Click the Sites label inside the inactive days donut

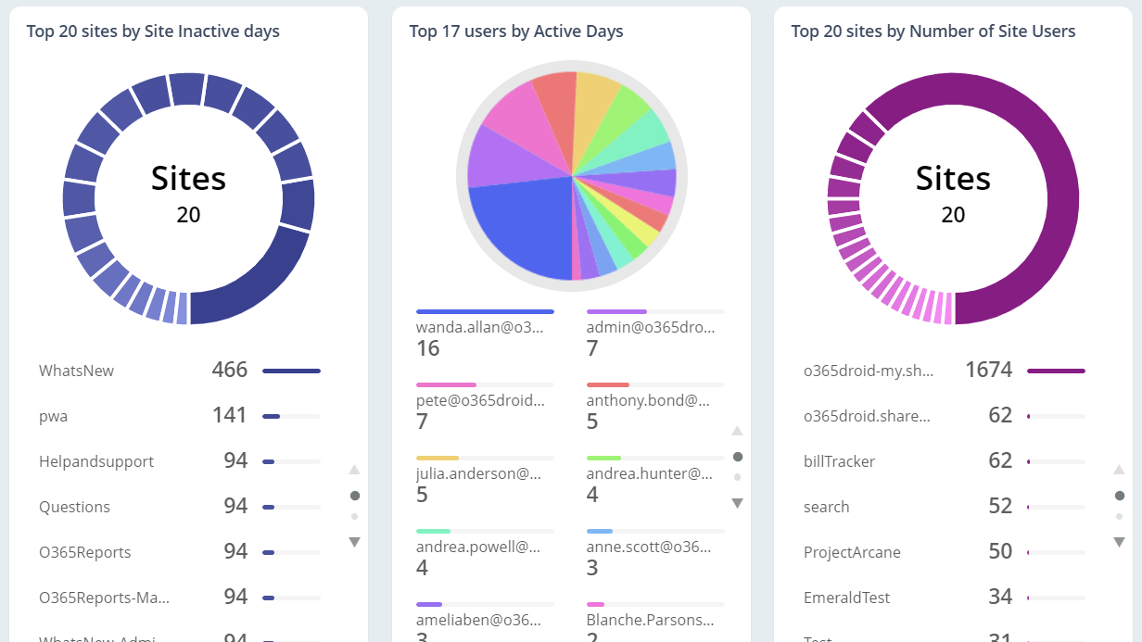click(188, 179)
